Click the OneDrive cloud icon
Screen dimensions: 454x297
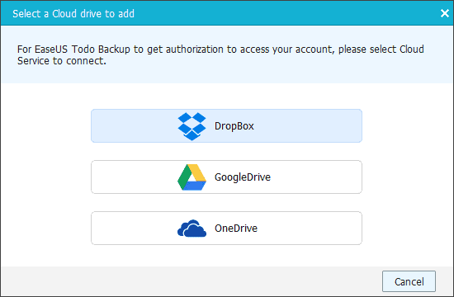(192, 228)
